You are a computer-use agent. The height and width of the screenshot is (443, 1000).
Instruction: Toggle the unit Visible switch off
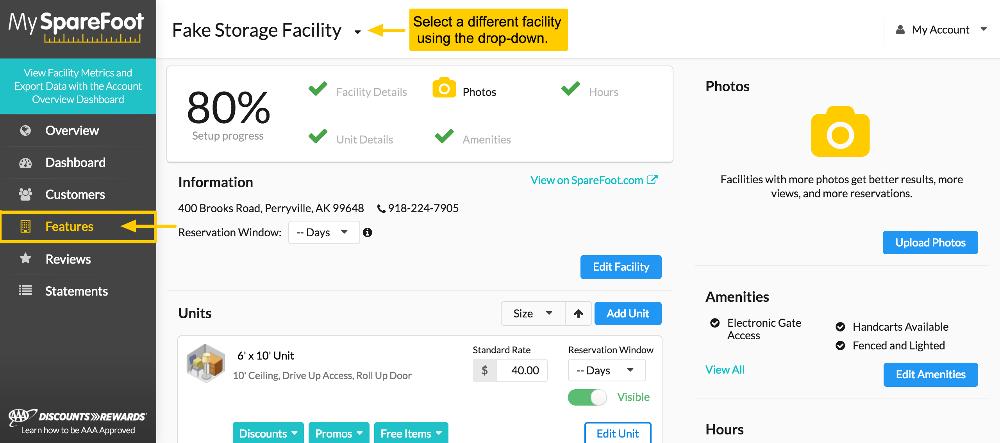tap(587, 397)
